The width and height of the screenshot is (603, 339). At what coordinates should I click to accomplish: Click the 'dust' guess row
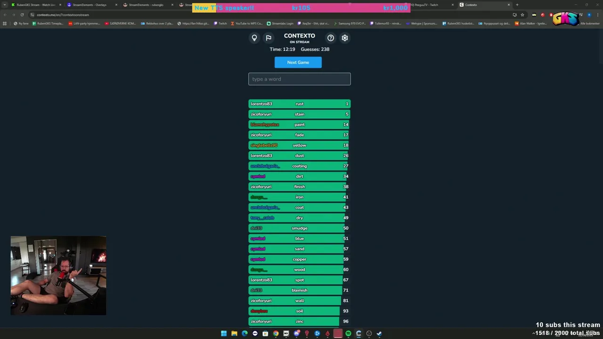click(300, 155)
